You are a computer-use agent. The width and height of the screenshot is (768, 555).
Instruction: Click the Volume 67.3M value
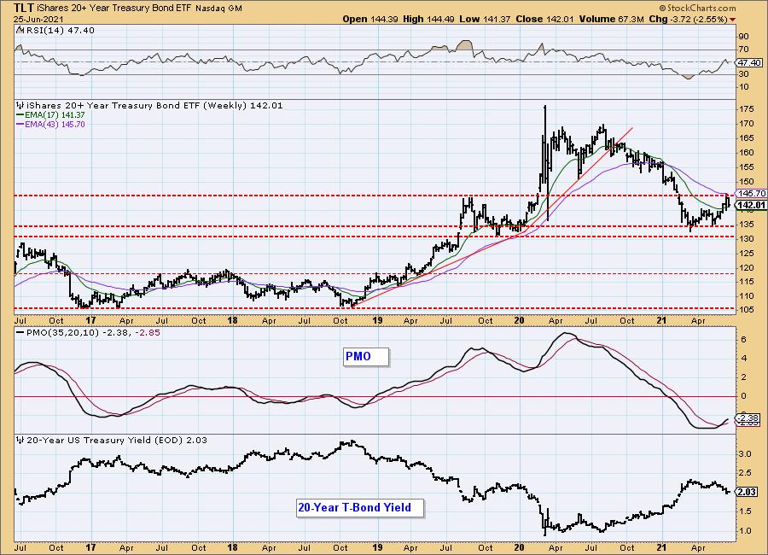[611, 19]
